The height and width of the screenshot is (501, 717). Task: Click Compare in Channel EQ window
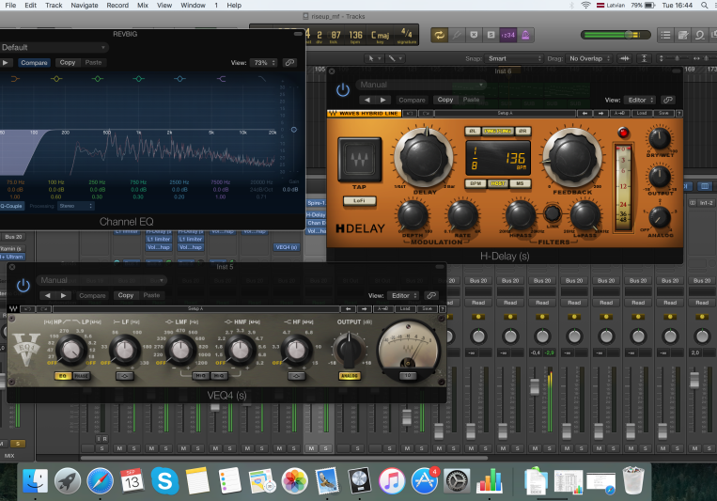(34, 63)
